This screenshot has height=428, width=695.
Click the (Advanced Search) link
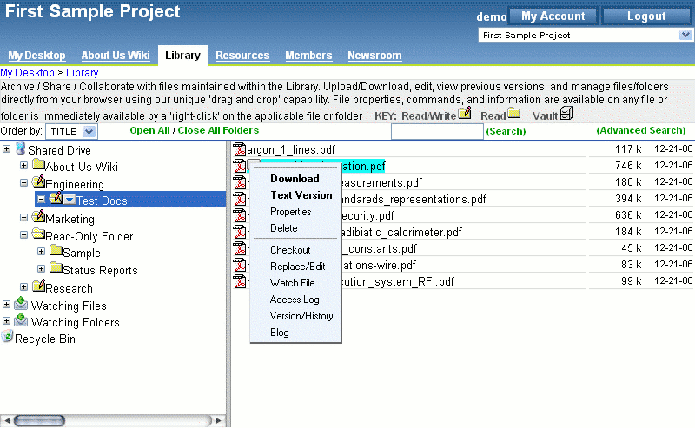click(x=641, y=131)
